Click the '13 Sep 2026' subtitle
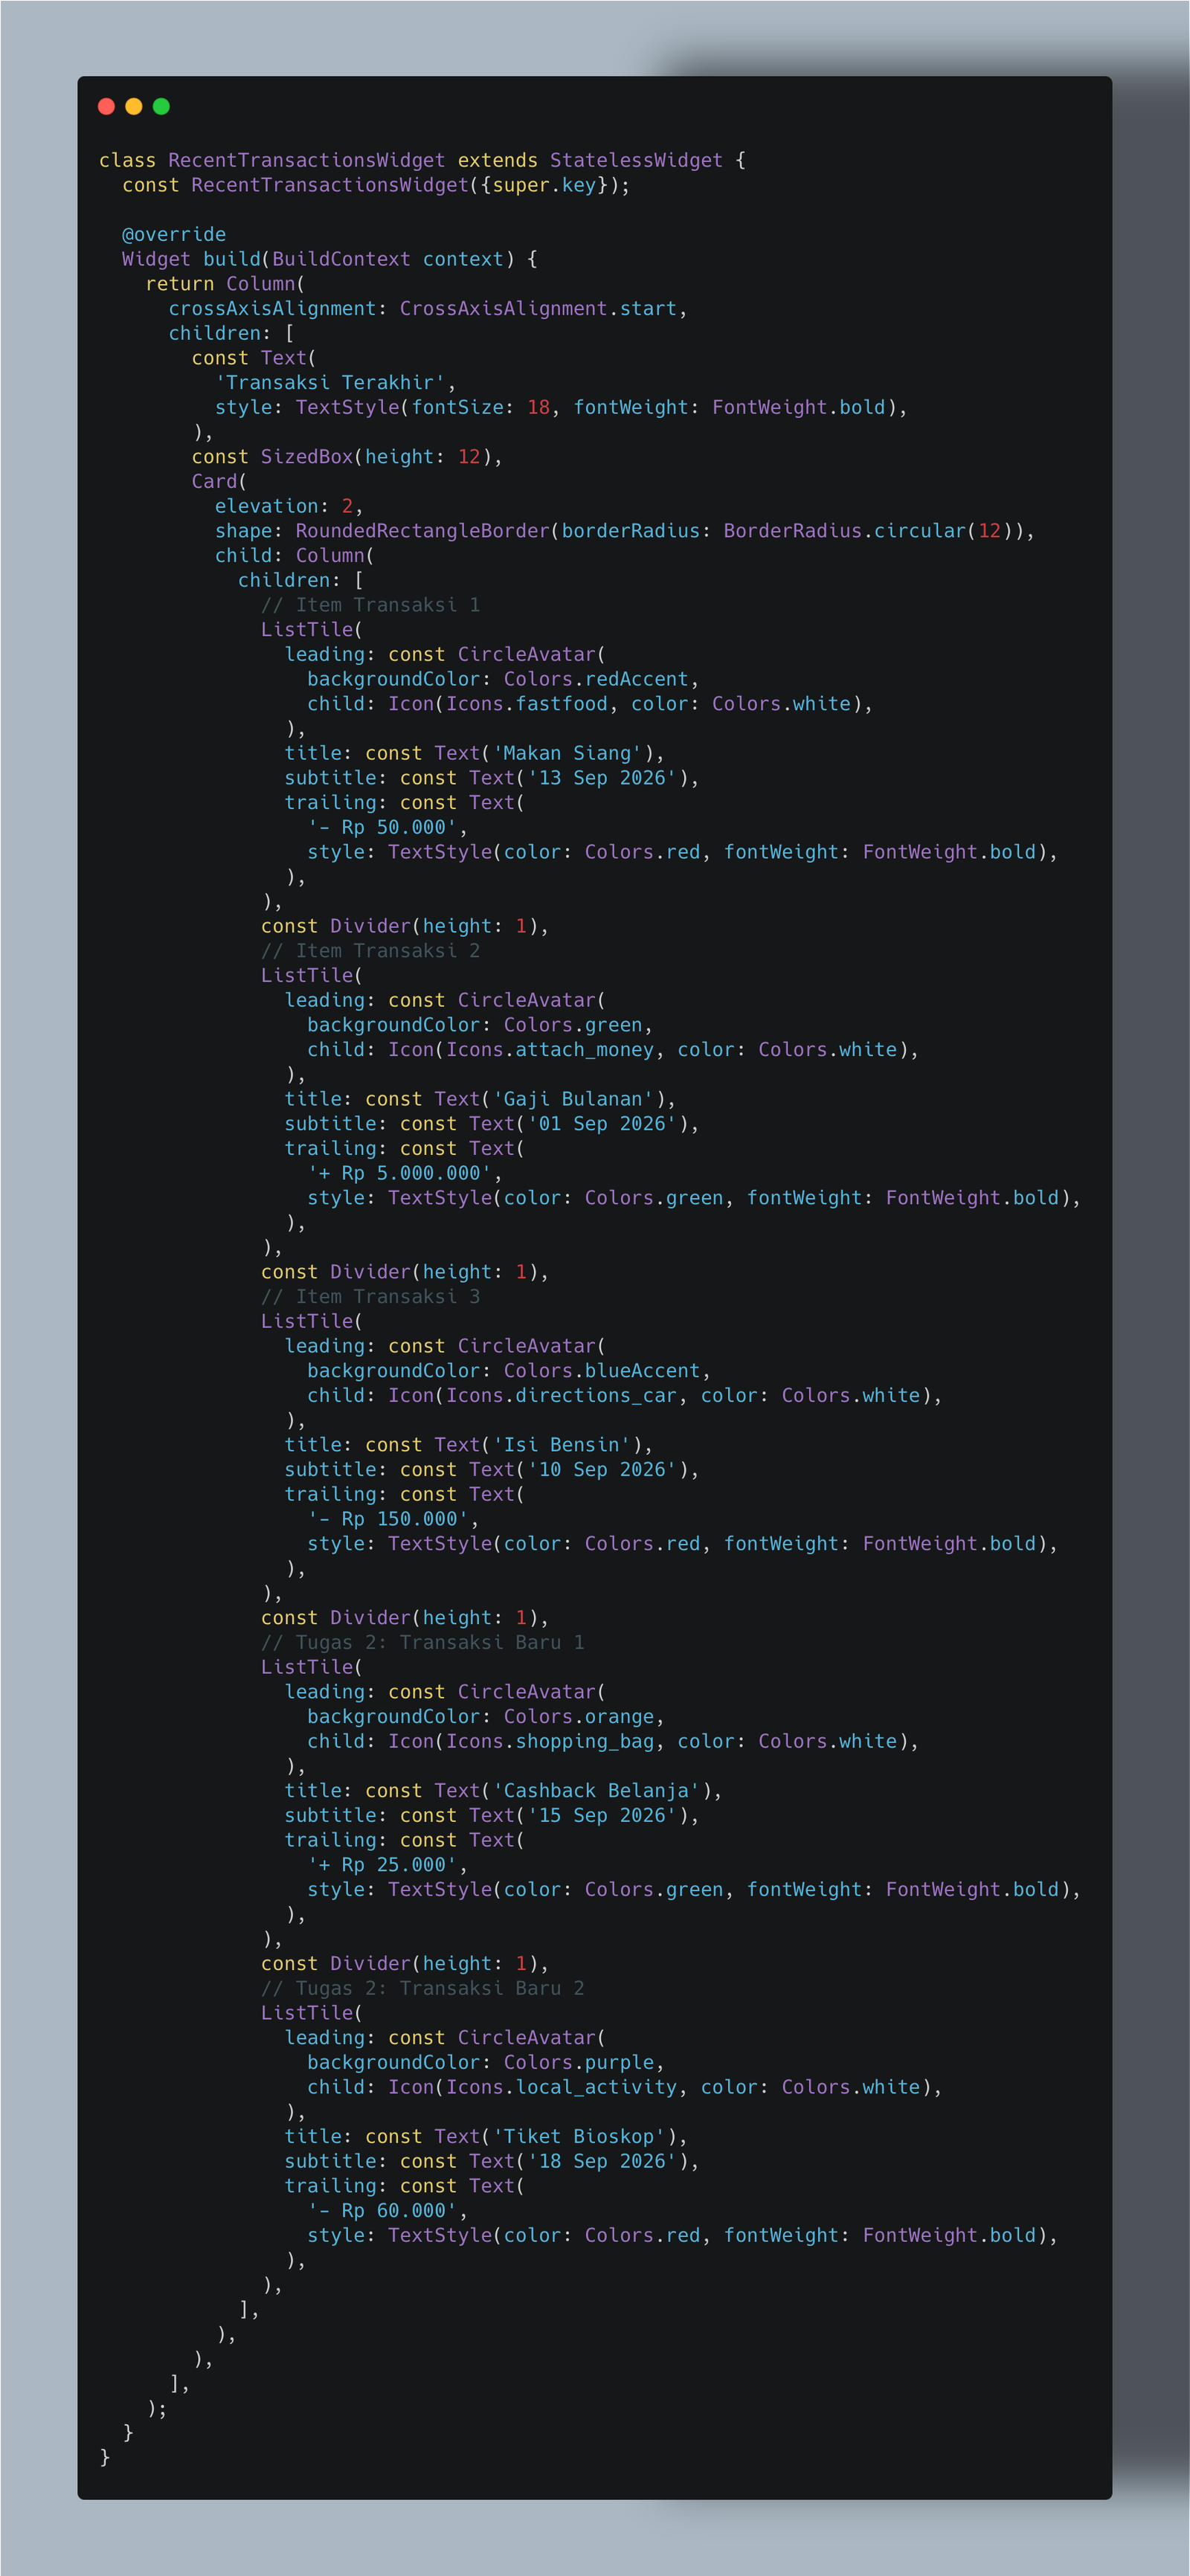1190x2576 pixels. (x=602, y=778)
